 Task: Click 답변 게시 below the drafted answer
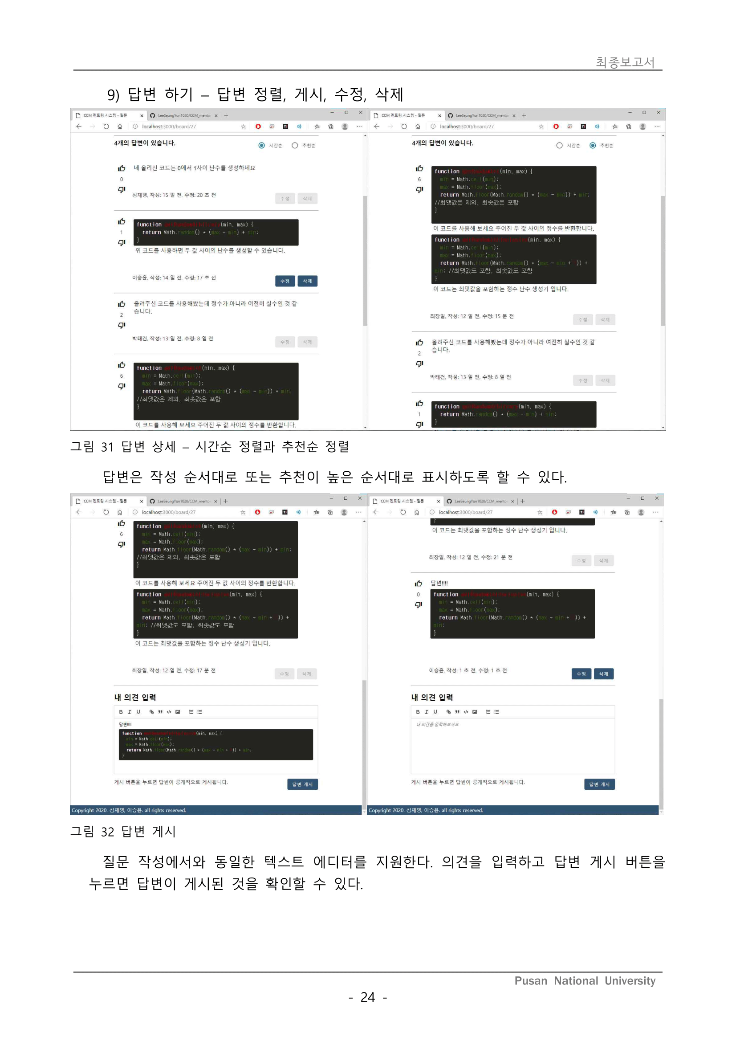[x=302, y=784]
